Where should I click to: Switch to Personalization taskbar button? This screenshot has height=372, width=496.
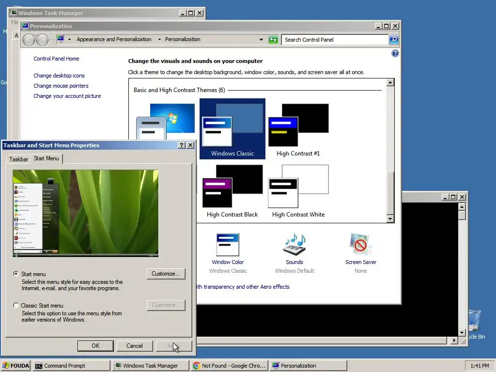[x=309, y=366]
